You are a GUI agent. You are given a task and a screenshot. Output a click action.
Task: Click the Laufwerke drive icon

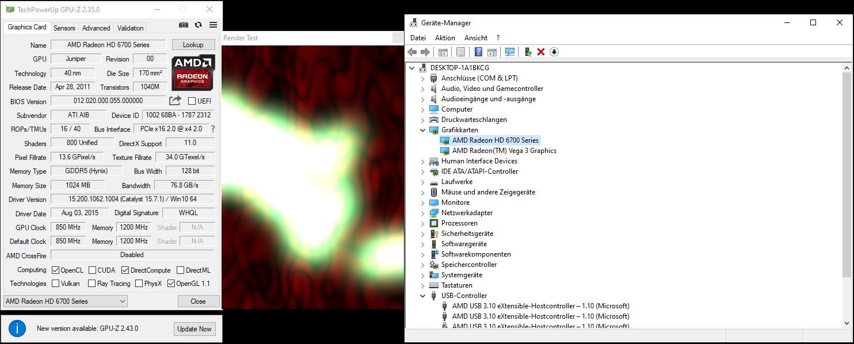434,182
